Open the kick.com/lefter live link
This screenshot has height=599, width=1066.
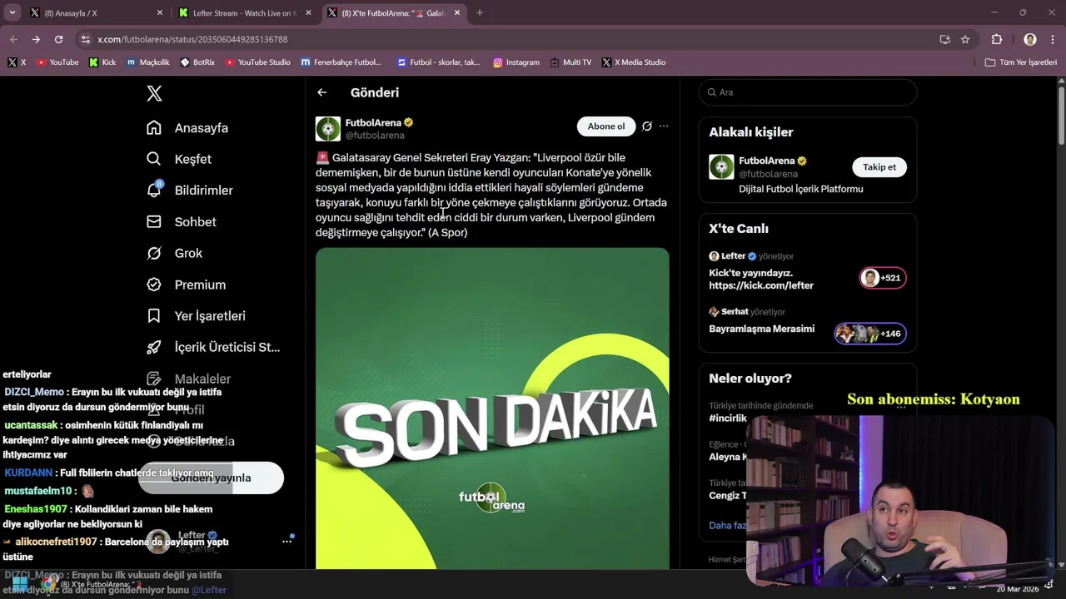click(761, 285)
